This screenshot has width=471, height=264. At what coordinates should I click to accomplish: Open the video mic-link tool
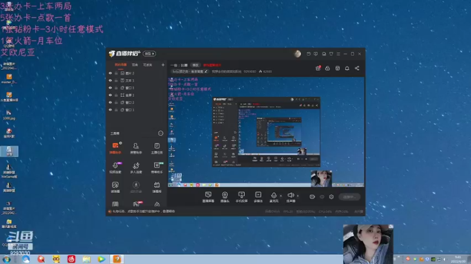tap(115, 168)
